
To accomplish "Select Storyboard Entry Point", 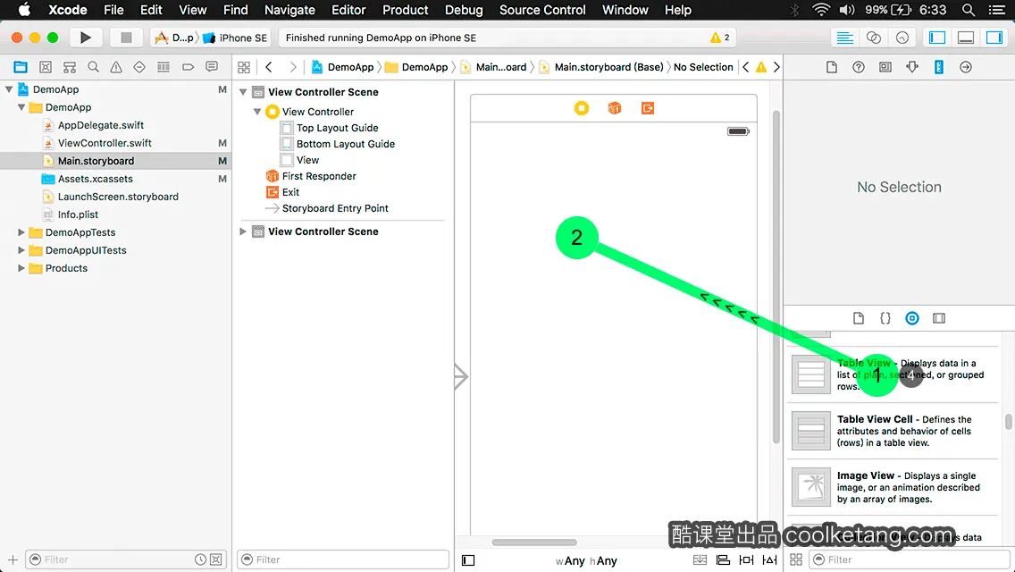I will [x=335, y=208].
